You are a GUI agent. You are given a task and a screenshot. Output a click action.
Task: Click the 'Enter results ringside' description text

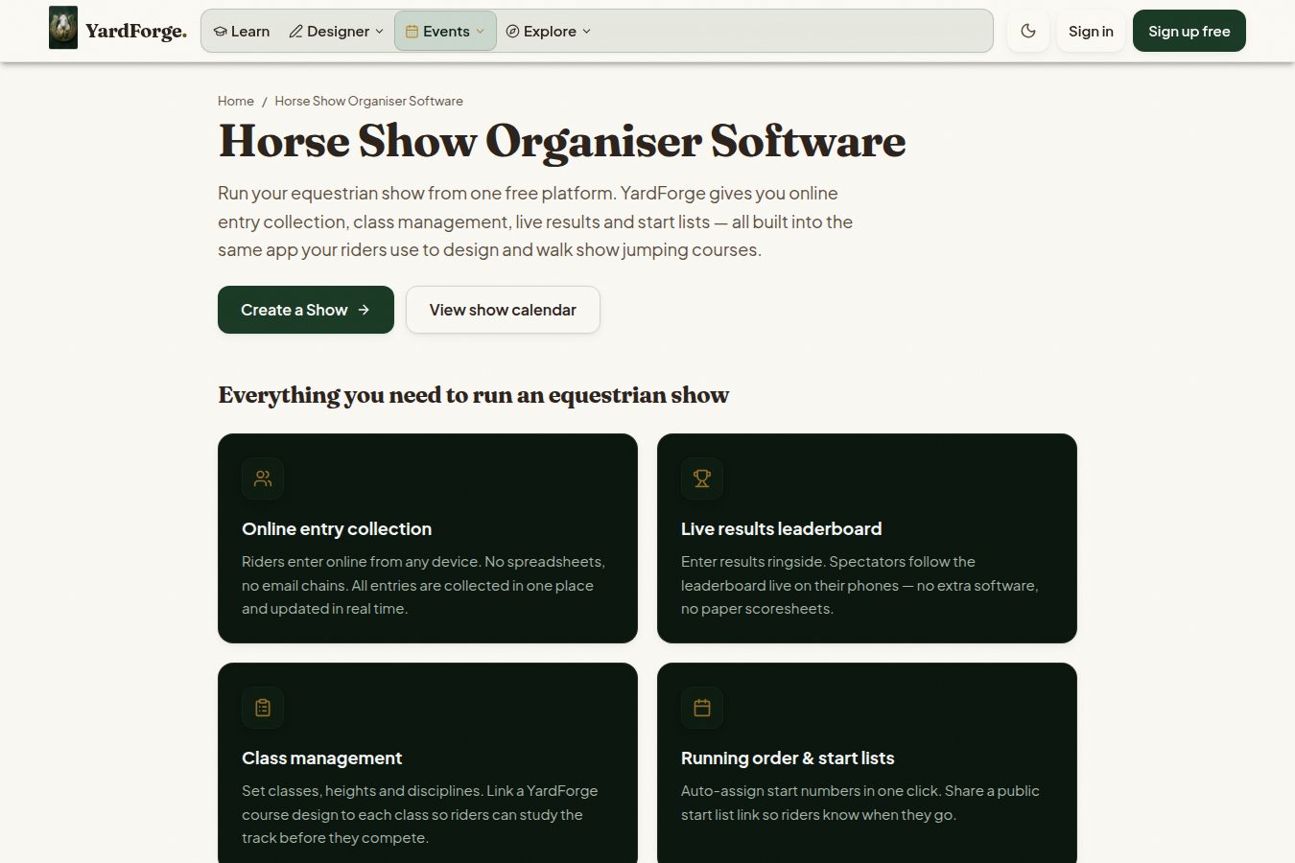pyautogui.click(x=859, y=585)
